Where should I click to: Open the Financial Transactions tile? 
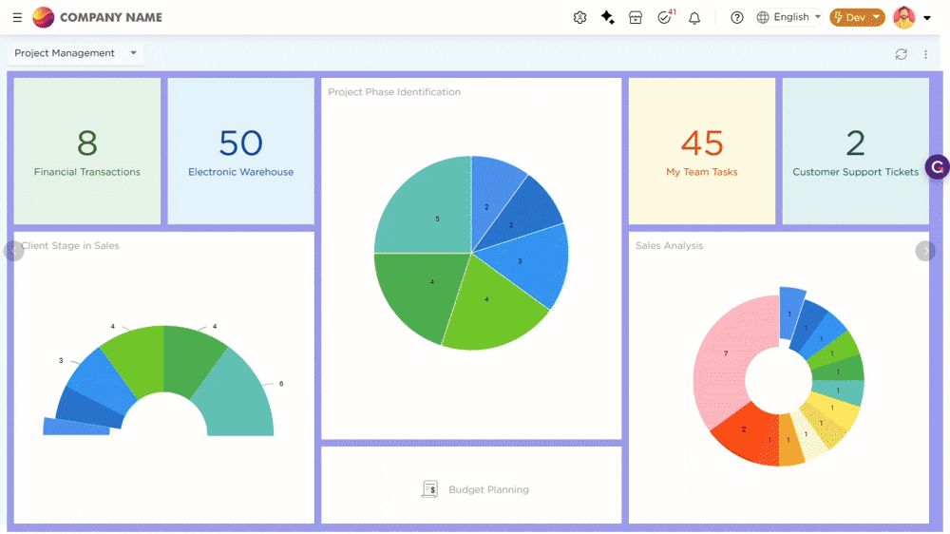pyautogui.click(x=87, y=151)
